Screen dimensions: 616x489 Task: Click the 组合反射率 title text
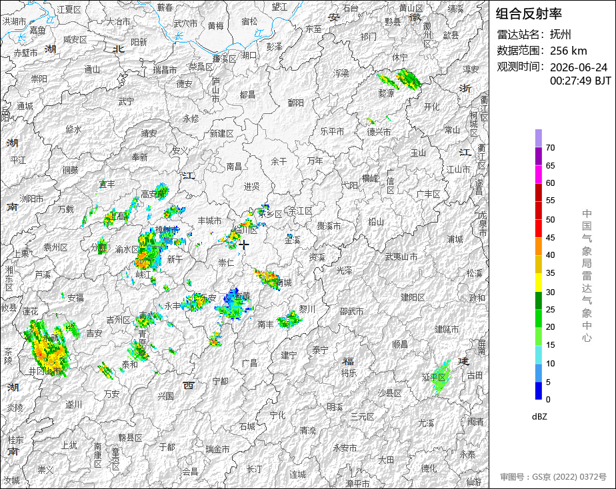pos(529,14)
